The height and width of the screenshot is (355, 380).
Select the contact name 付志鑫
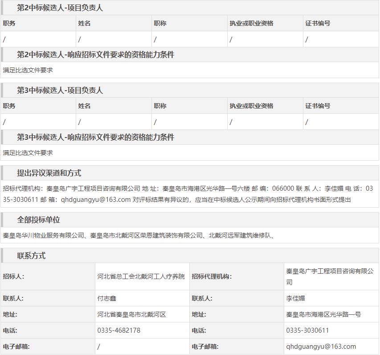(x=107, y=298)
